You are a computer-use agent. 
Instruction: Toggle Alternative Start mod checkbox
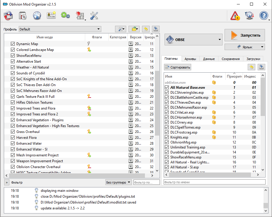(13, 61)
